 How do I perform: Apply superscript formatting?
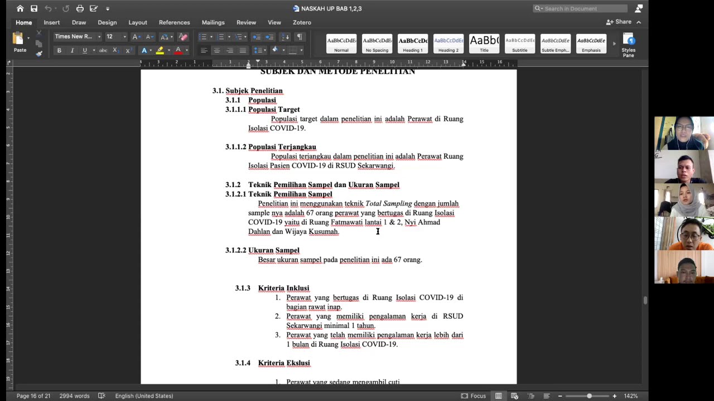pos(128,51)
